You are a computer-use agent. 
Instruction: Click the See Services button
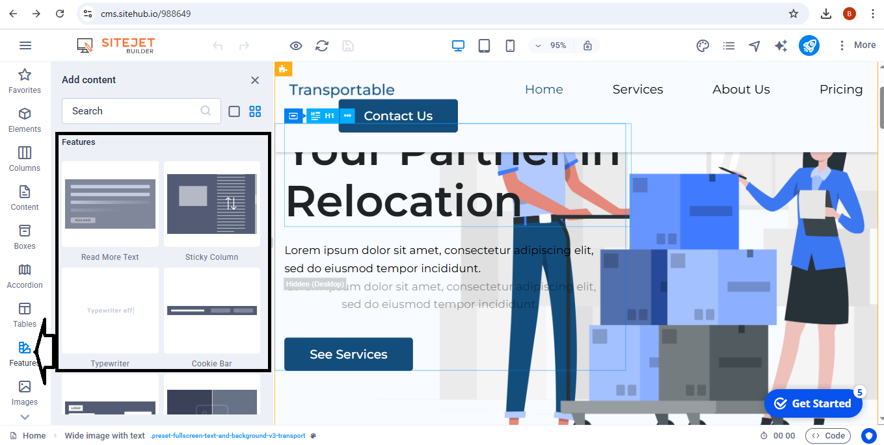(x=348, y=354)
